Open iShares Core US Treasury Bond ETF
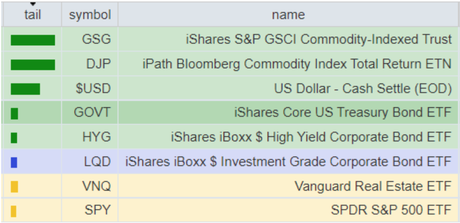460x223 pixels. pos(343,112)
